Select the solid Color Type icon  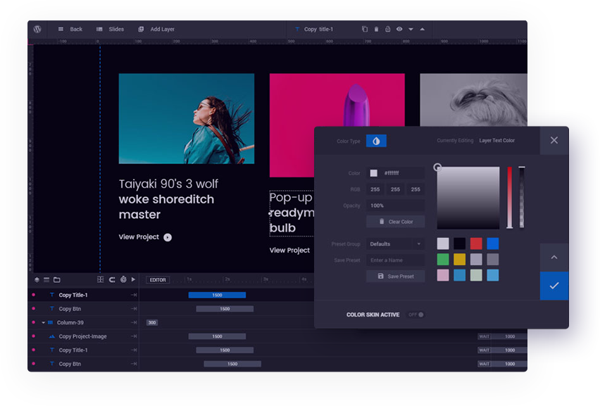coord(376,141)
